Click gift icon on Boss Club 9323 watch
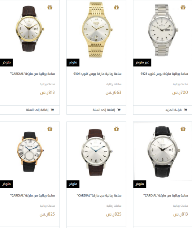Viewport: 192px width, 228px height. click(x=183, y=7)
